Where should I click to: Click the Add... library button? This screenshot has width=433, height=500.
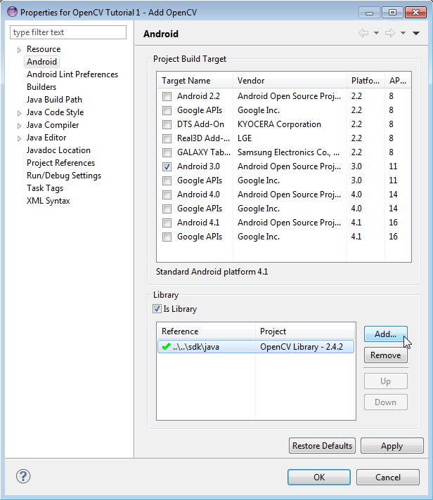[x=385, y=334]
